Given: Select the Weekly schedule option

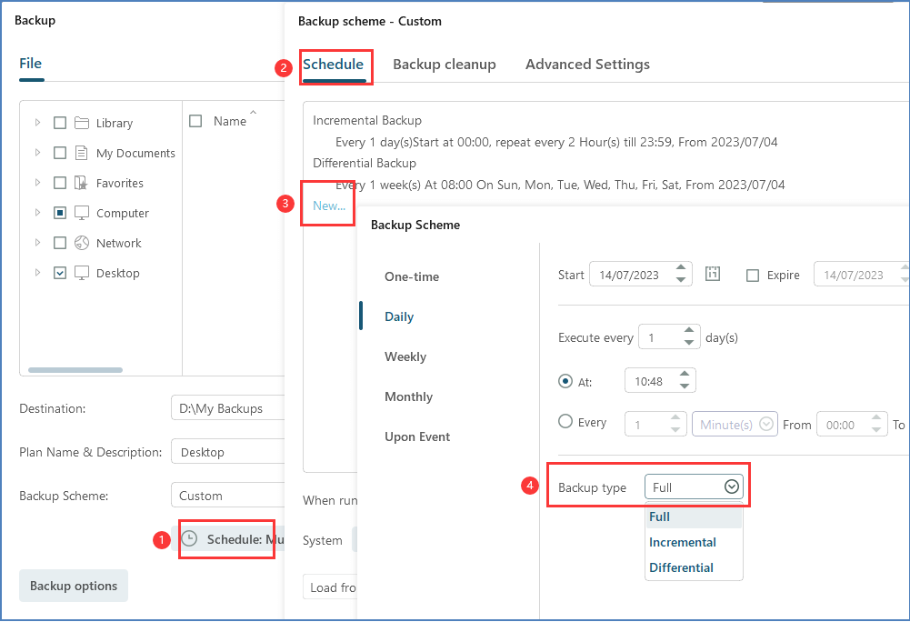Looking at the screenshot, I should [405, 356].
